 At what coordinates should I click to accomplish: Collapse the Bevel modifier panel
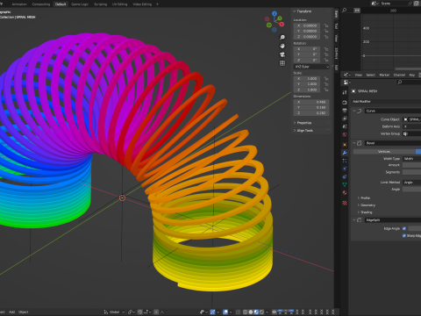click(x=354, y=143)
